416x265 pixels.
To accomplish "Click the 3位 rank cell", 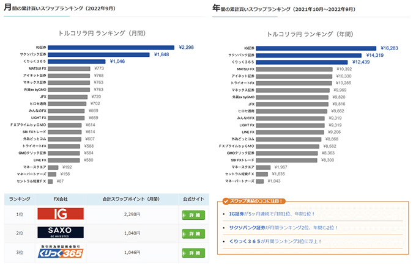I will pyautogui.click(x=20, y=253).
